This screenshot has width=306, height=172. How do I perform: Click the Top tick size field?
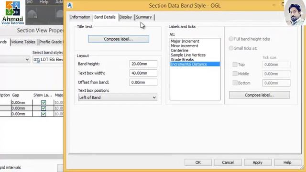[276, 64]
